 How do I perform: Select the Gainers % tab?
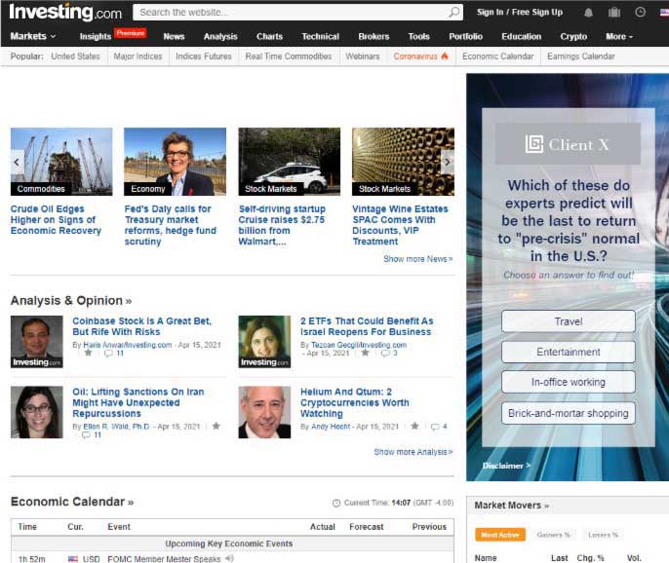click(x=553, y=535)
